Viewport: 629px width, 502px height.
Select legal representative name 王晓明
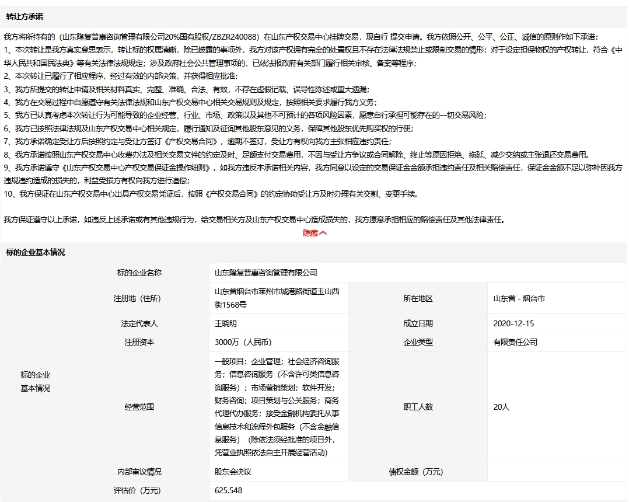tap(225, 323)
